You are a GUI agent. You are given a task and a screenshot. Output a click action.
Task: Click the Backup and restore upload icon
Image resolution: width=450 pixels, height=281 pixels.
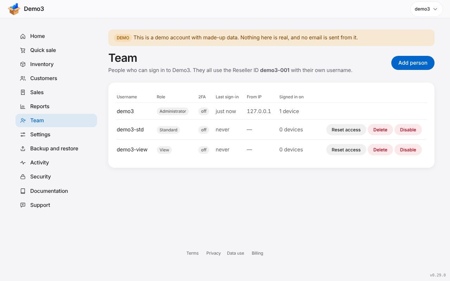pyautogui.click(x=23, y=149)
